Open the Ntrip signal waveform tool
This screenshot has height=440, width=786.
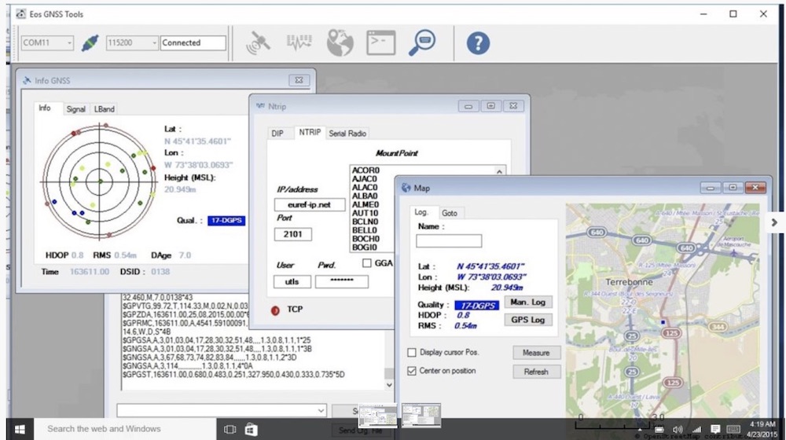pos(299,42)
